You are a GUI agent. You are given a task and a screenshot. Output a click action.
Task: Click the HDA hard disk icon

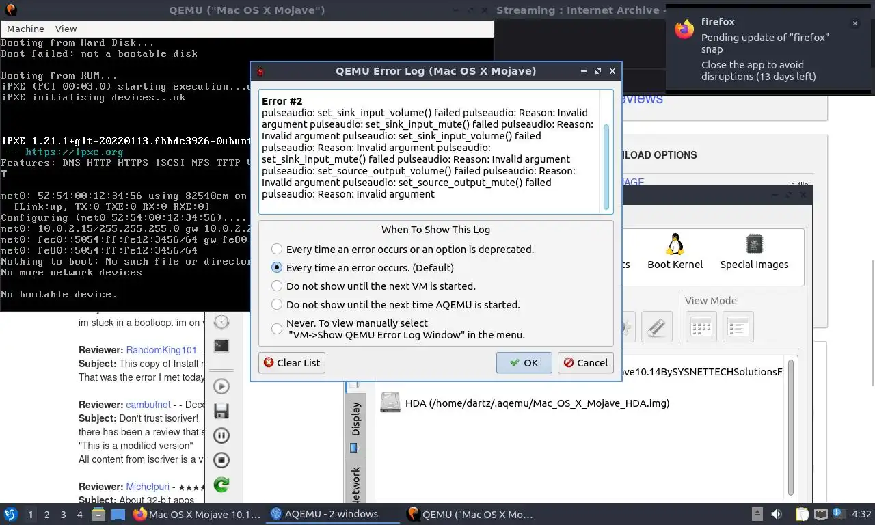click(390, 403)
